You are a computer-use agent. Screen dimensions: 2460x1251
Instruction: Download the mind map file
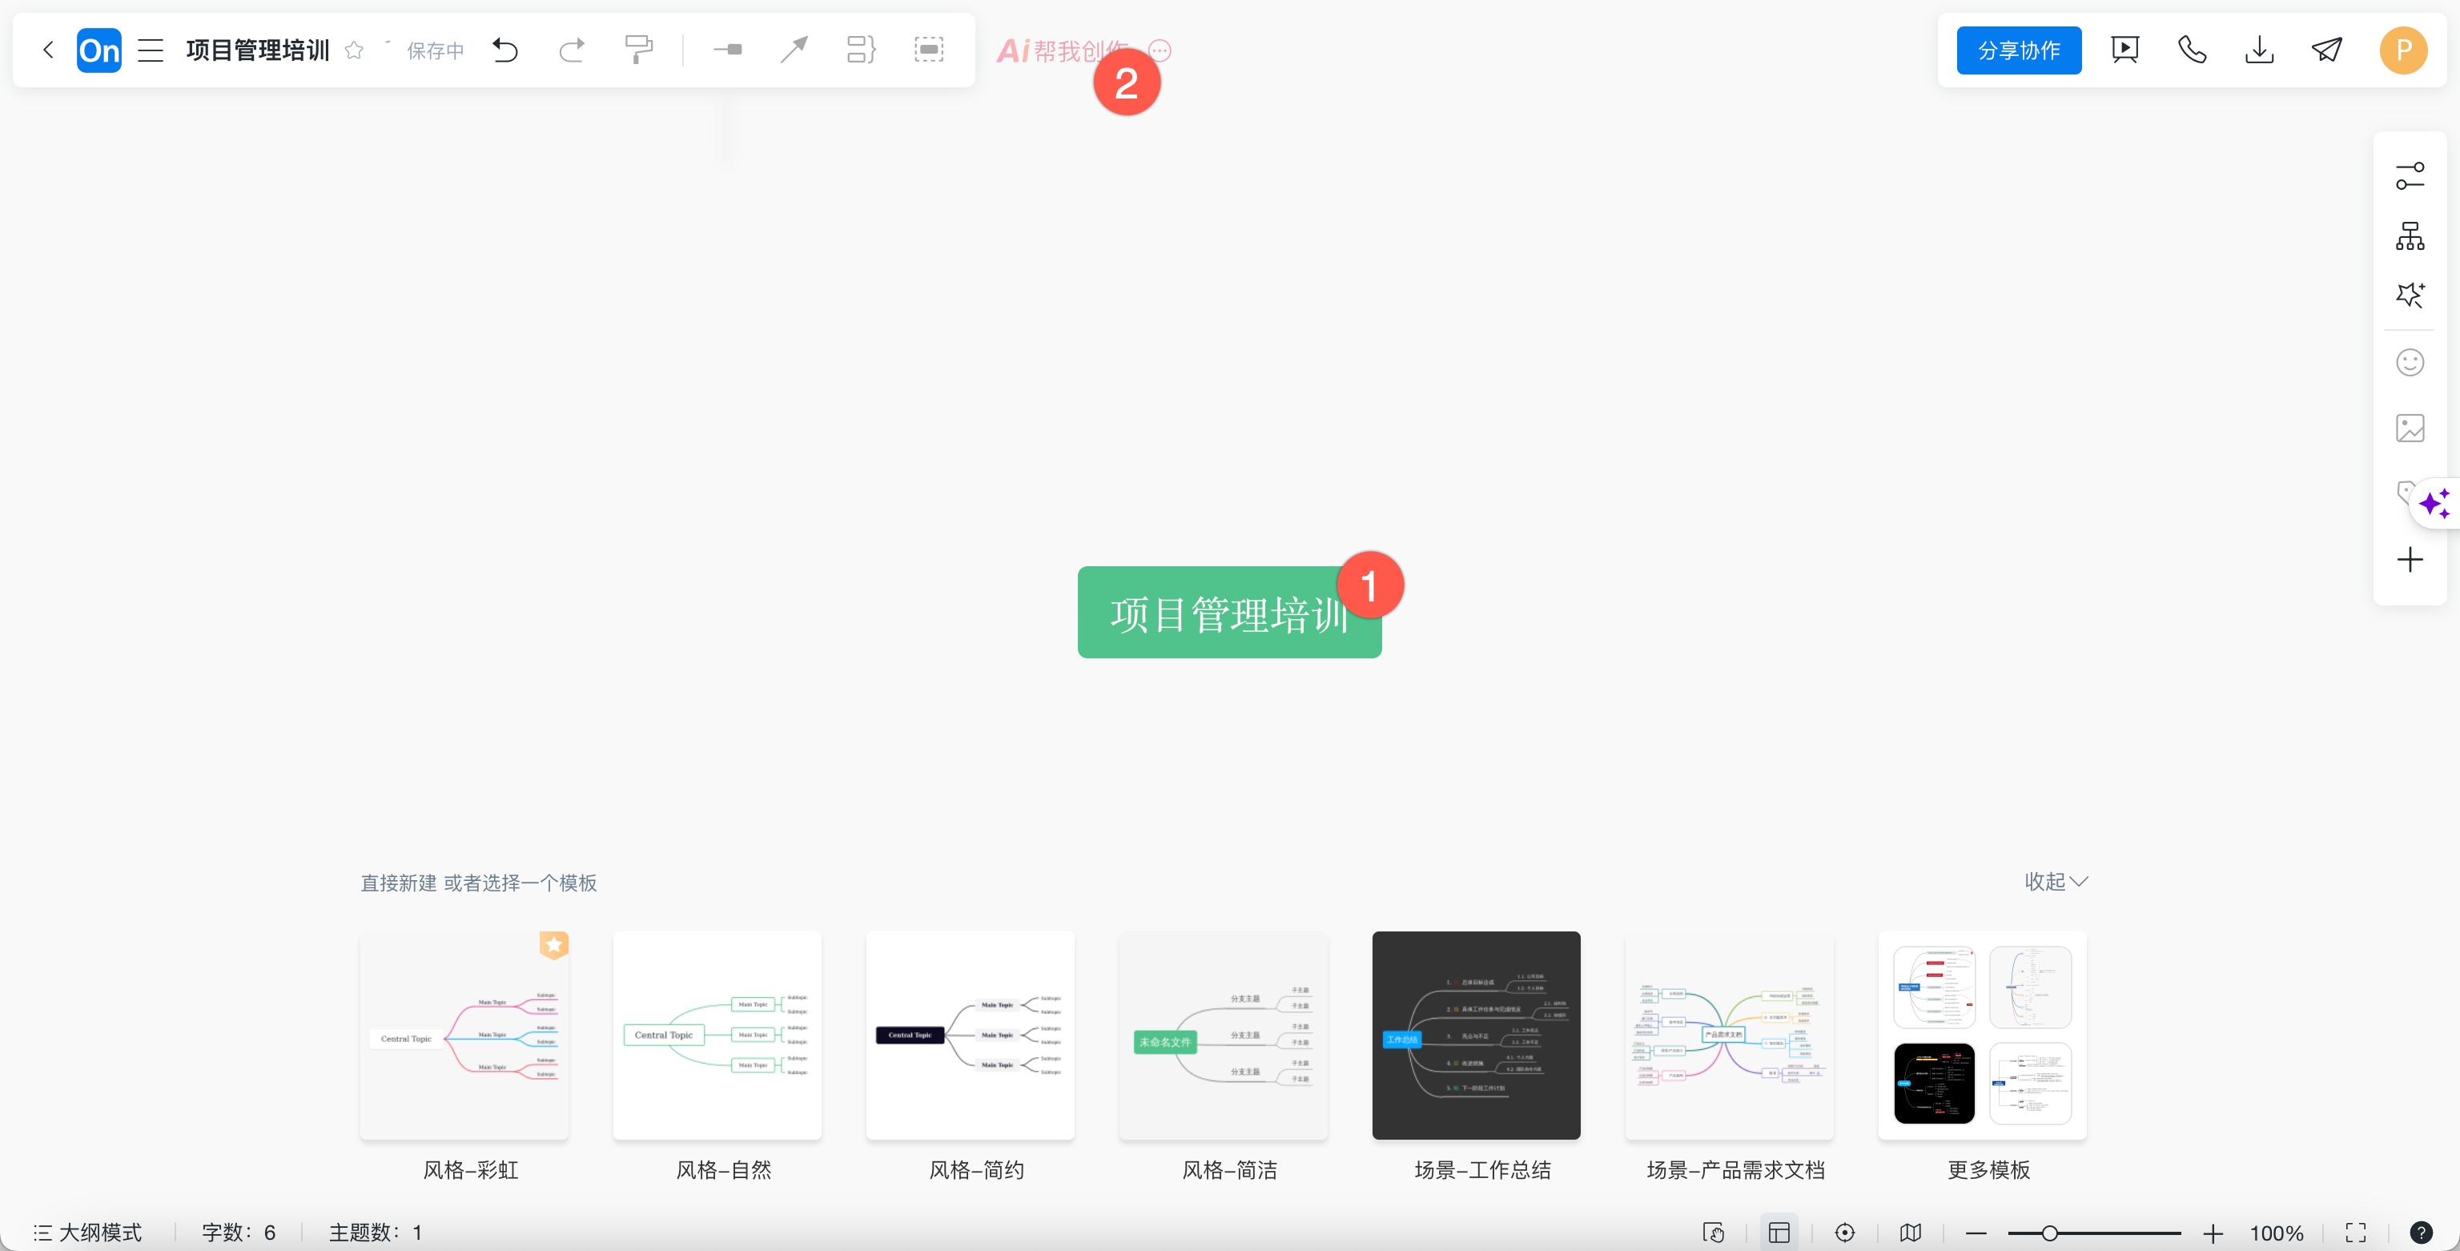(2260, 50)
